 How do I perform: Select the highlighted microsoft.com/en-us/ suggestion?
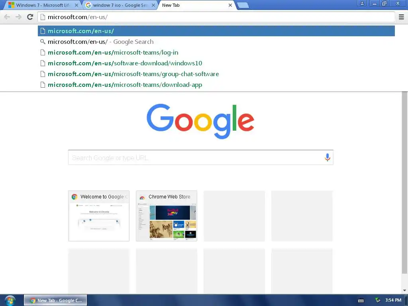pyautogui.click(x=216, y=31)
